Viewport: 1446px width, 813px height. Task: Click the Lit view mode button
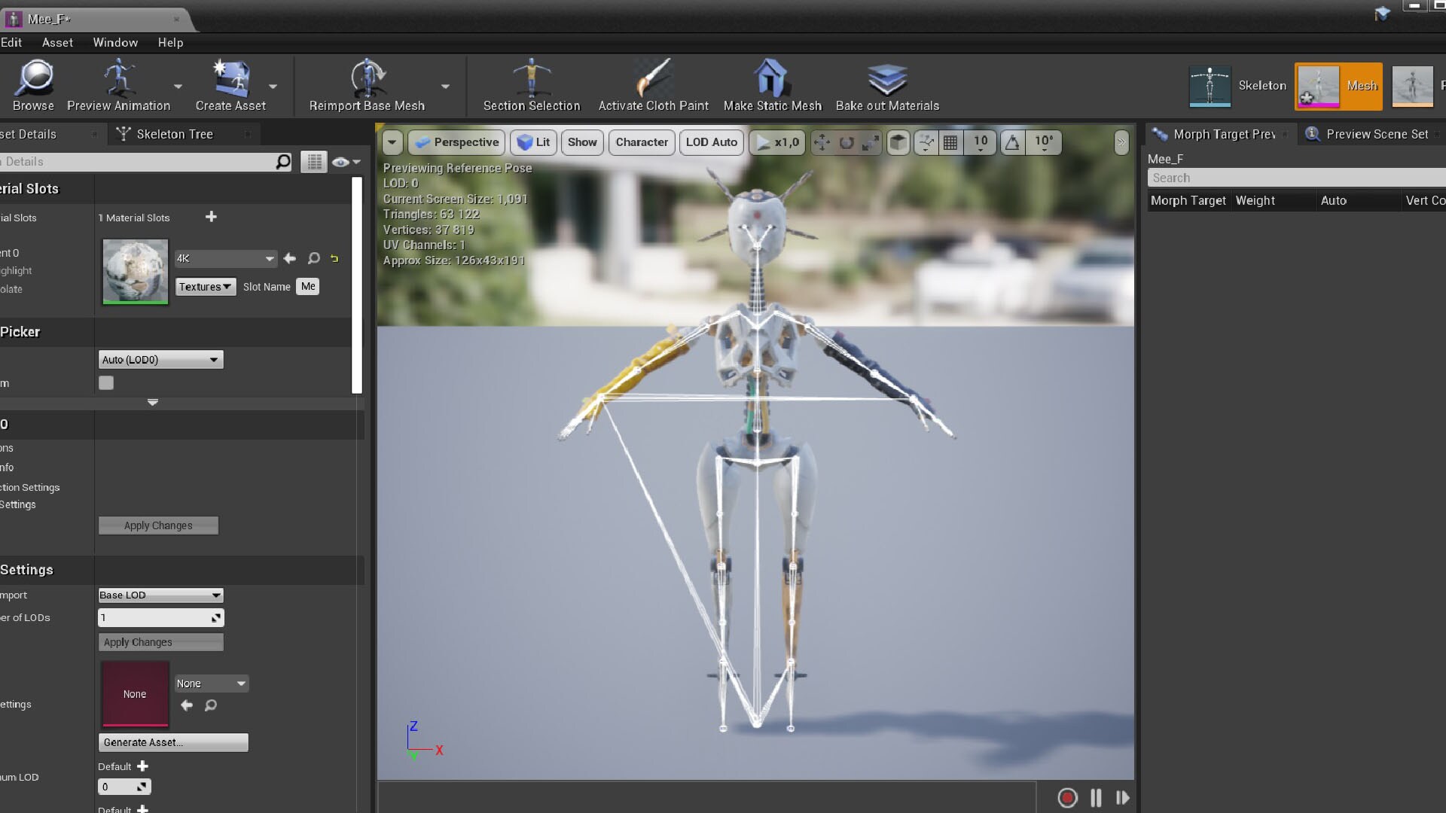[x=533, y=142]
